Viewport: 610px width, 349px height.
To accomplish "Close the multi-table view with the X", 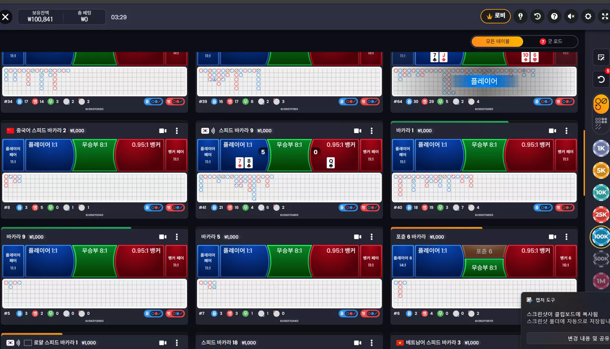I will pyautogui.click(x=6, y=17).
